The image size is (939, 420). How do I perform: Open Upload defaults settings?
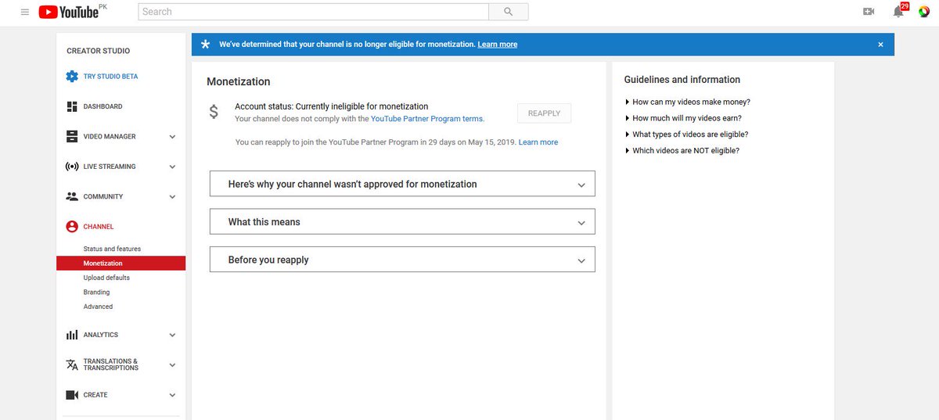106,278
